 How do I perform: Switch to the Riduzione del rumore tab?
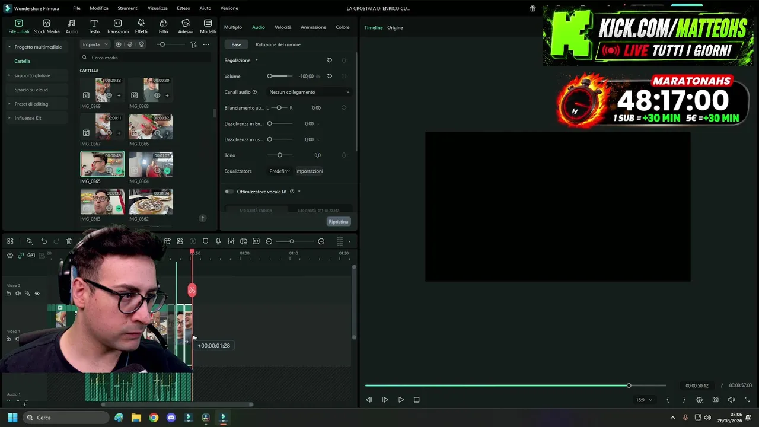tap(278, 44)
